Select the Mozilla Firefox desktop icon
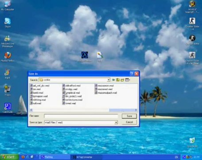202x160 pixels. click(8, 57)
